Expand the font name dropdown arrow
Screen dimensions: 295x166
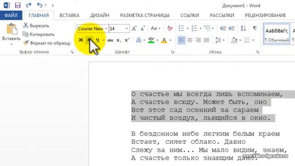click(x=106, y=29)
